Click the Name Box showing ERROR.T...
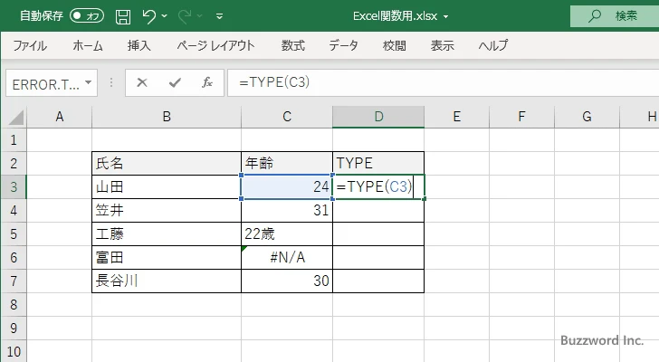 pyautogui.click(x=45, y=83)
